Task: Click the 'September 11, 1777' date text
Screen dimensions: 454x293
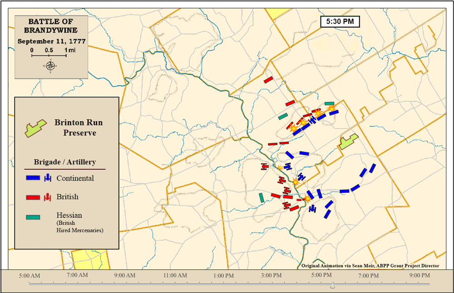Action: 52,41
